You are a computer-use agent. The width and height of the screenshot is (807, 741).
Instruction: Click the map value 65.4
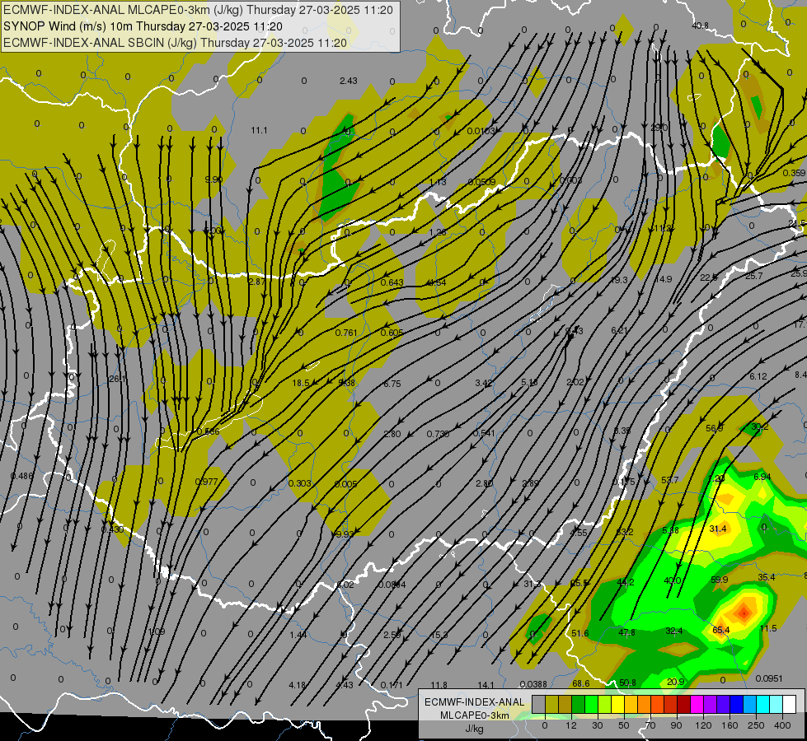click(721, 630)
